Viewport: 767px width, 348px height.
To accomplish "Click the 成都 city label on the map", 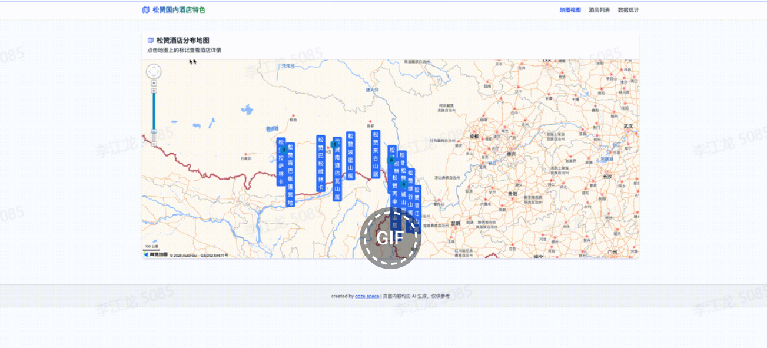I will pyautogui.click(x=474, y=136).
